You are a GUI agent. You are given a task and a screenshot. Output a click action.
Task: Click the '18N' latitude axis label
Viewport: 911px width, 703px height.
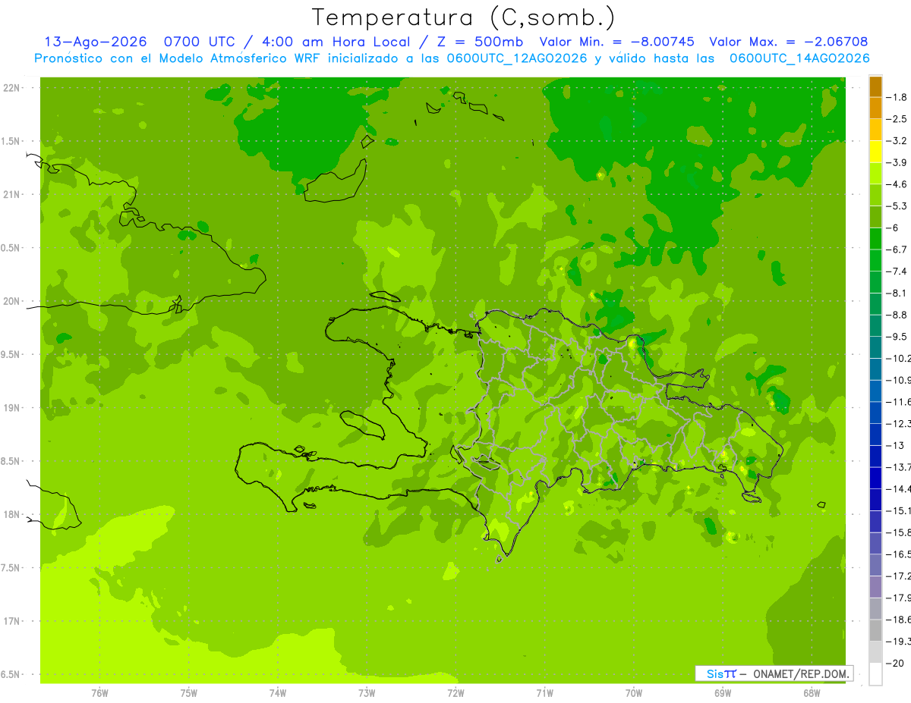13,514
